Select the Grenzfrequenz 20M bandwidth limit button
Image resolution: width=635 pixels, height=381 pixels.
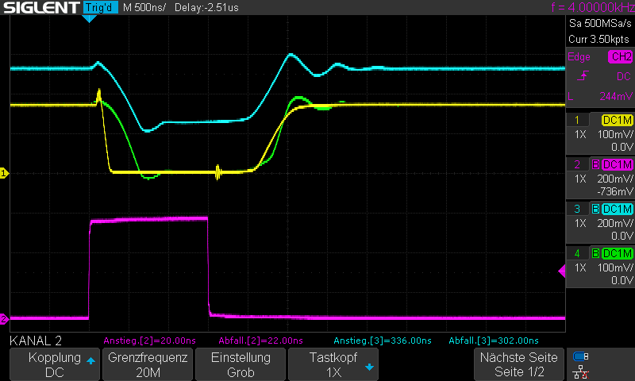(x=148, y=364)
